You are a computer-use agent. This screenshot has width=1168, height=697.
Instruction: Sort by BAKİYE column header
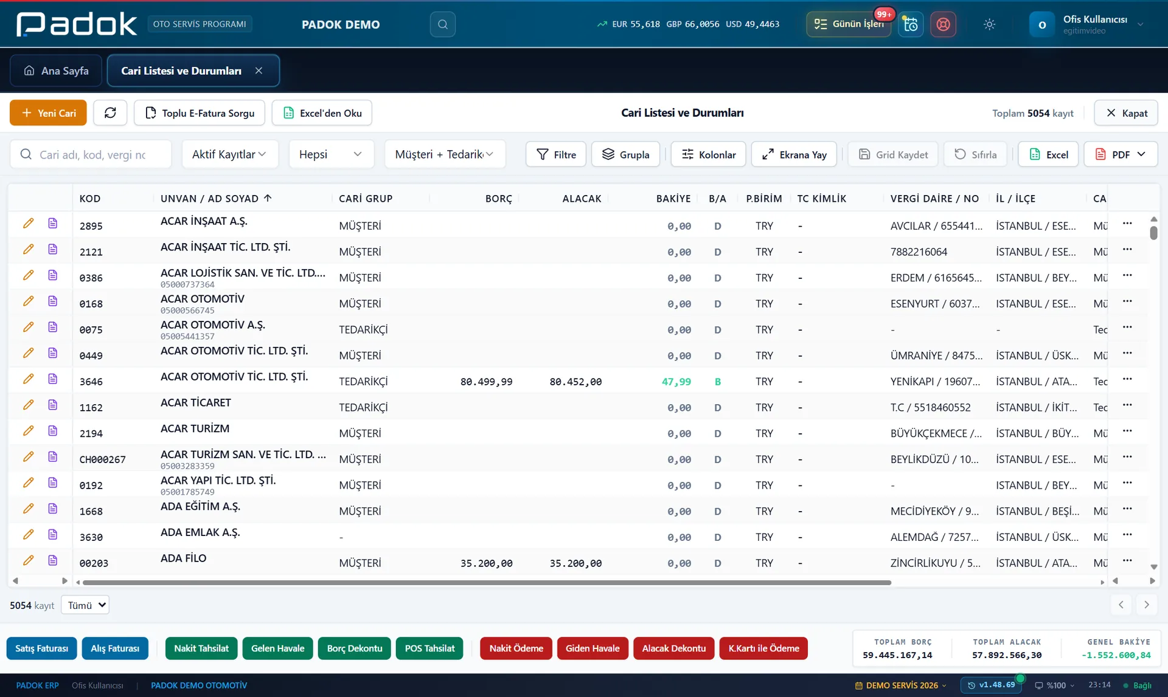click(673, 199)
